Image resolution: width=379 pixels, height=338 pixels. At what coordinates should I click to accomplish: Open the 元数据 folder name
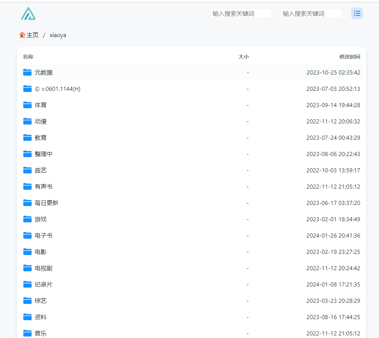click(43, 72)
